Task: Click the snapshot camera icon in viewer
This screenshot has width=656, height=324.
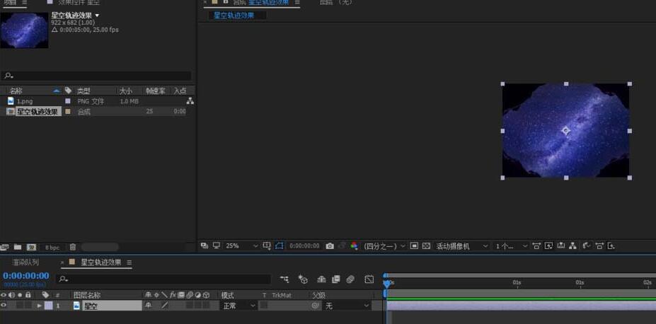Action: (x=330, y=246)
